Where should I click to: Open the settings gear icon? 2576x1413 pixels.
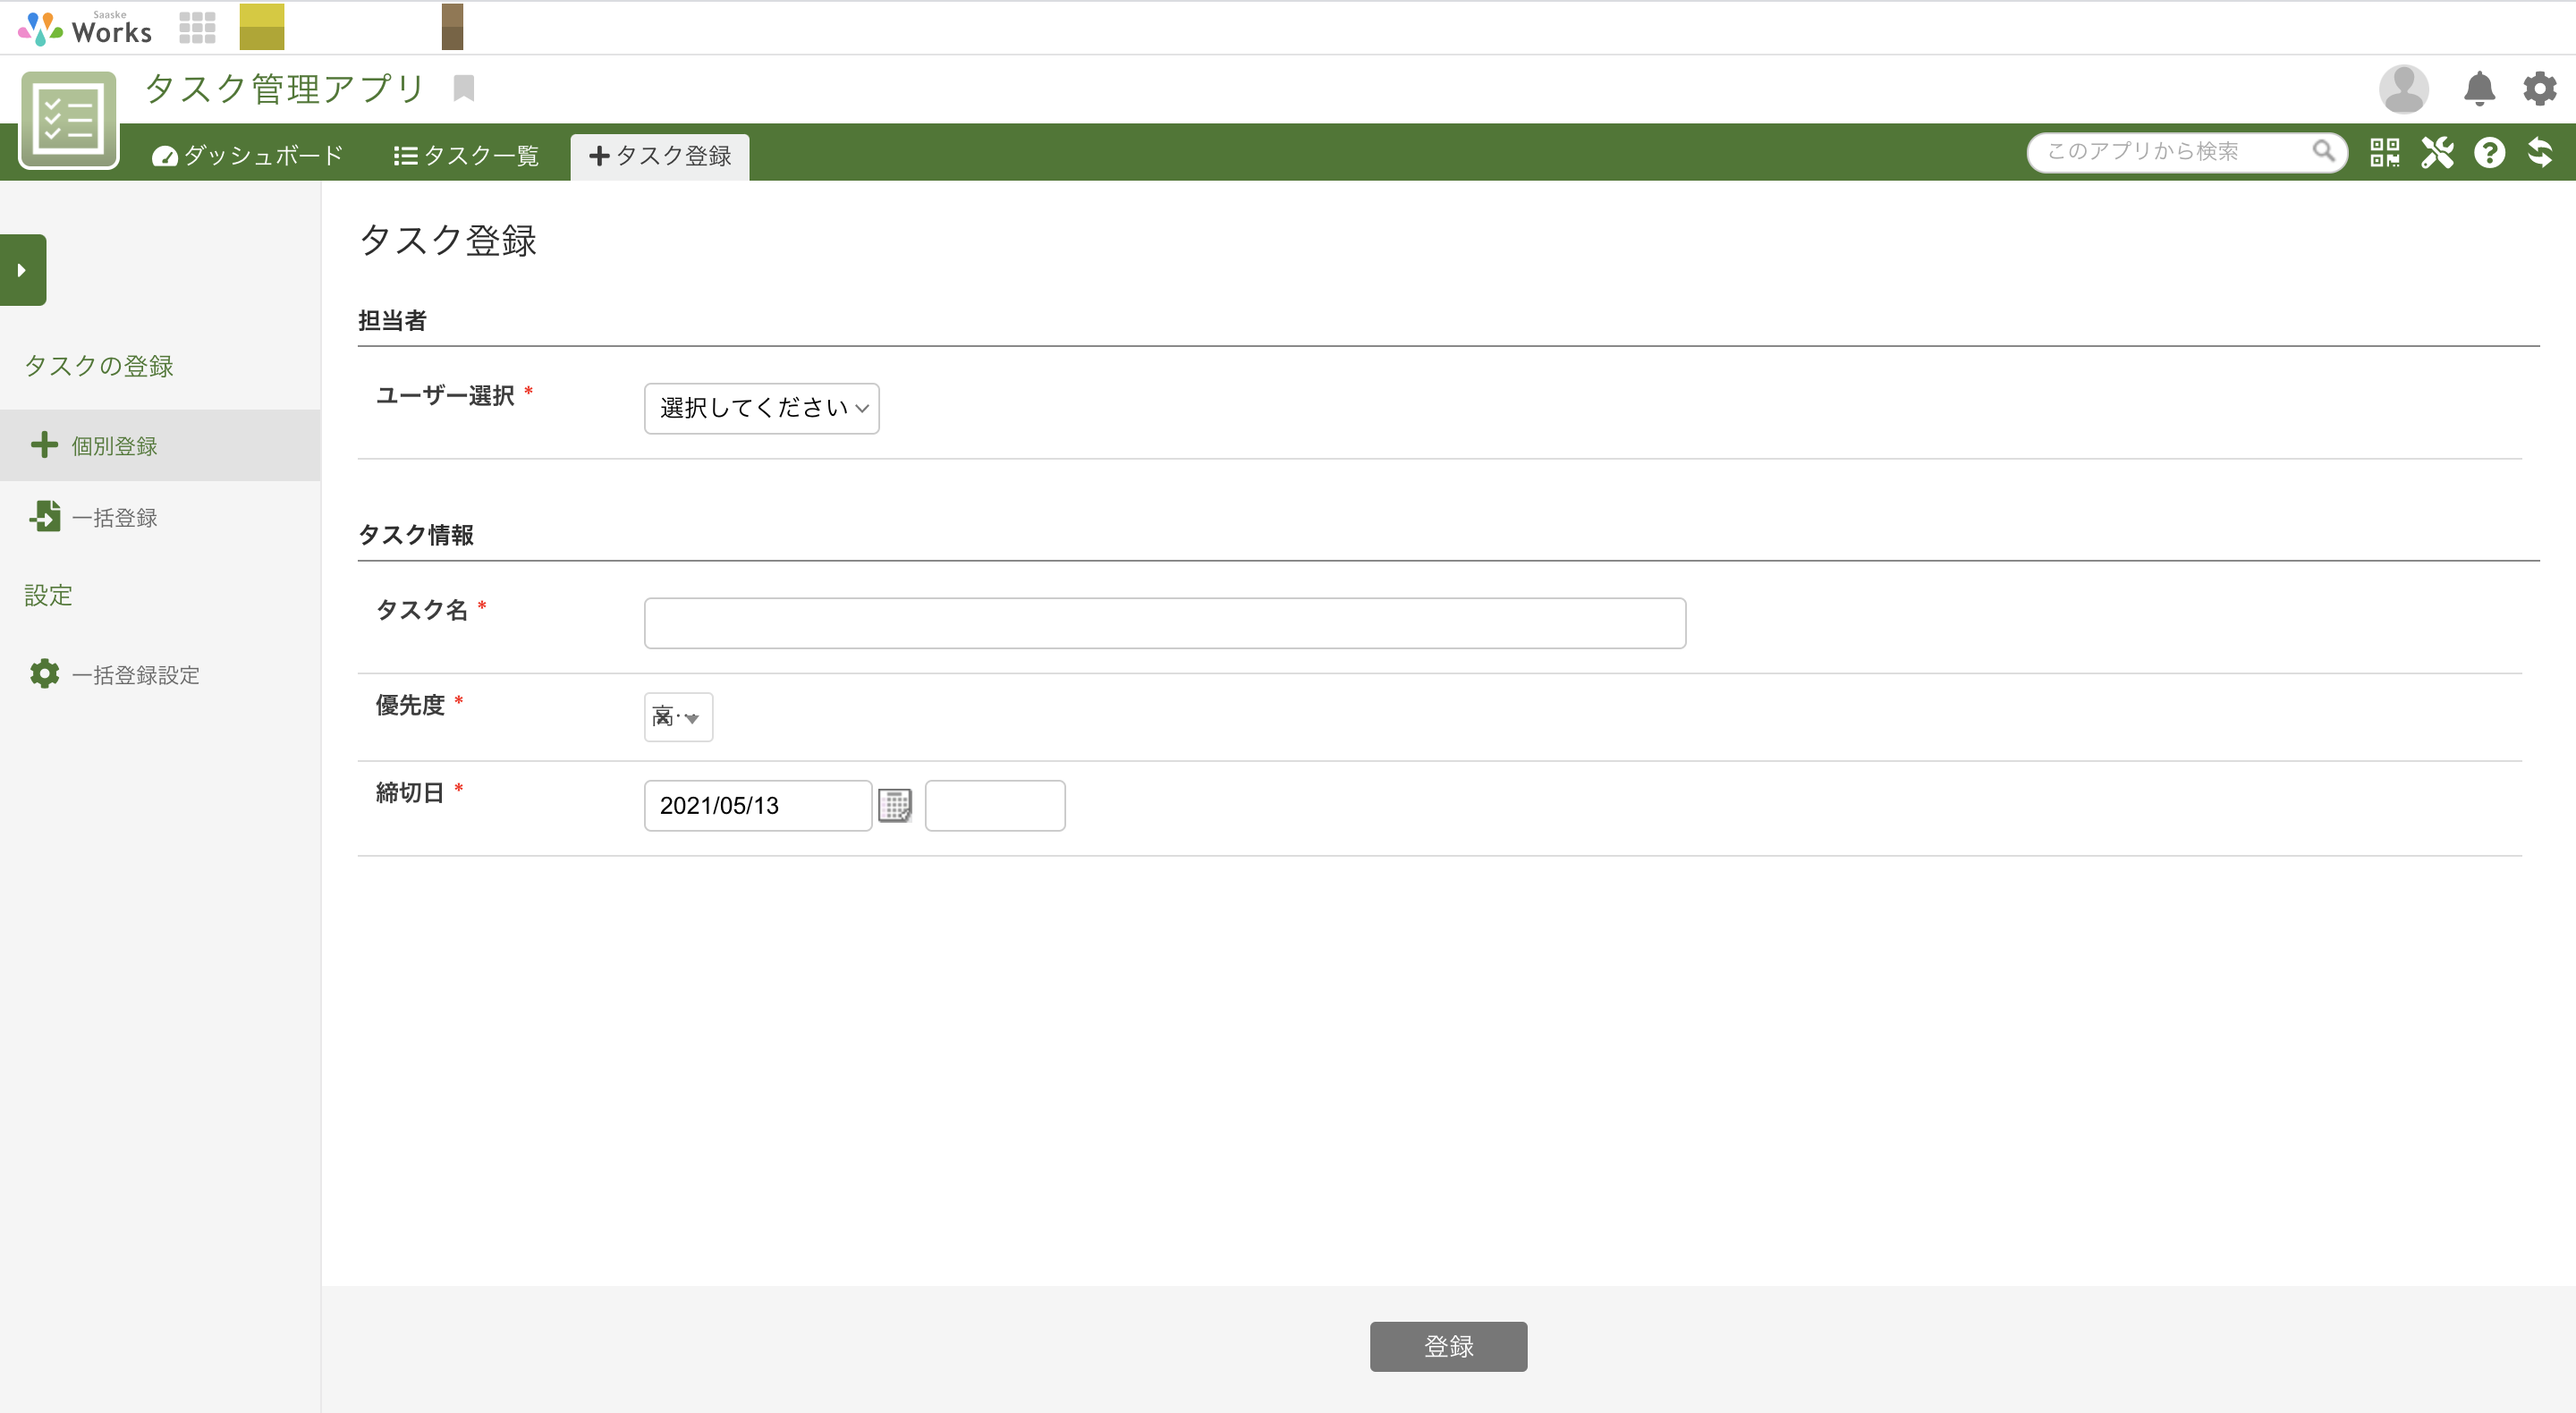tap(2538, 89)
